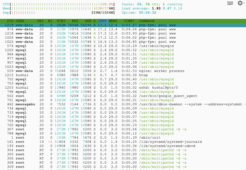The image size is (246, 170).
Task: Click the NI column header
Action: click(x=50, y=21)
